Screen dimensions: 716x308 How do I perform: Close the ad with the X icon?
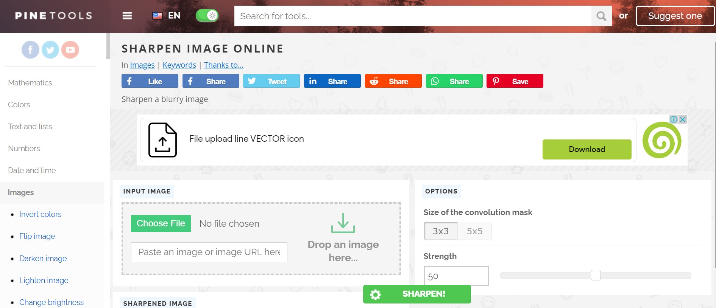click(x=683, y=119)
